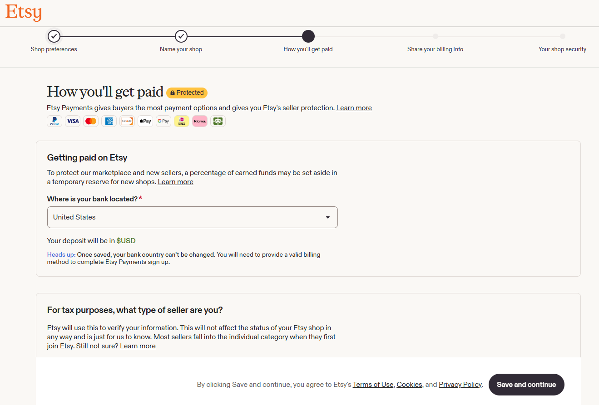Image resolution: width=599 pixels, height=405 pixels.
Task: Open Learn more about Etsy Payments
Action: pos(354,108)
